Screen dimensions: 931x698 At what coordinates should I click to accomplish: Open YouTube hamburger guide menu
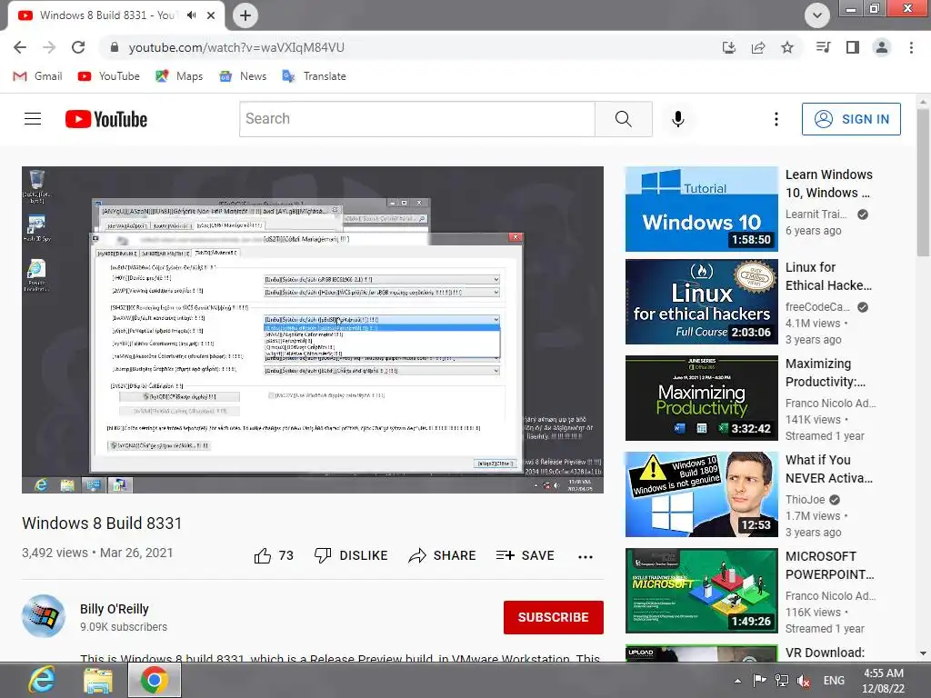coord(33,119)
